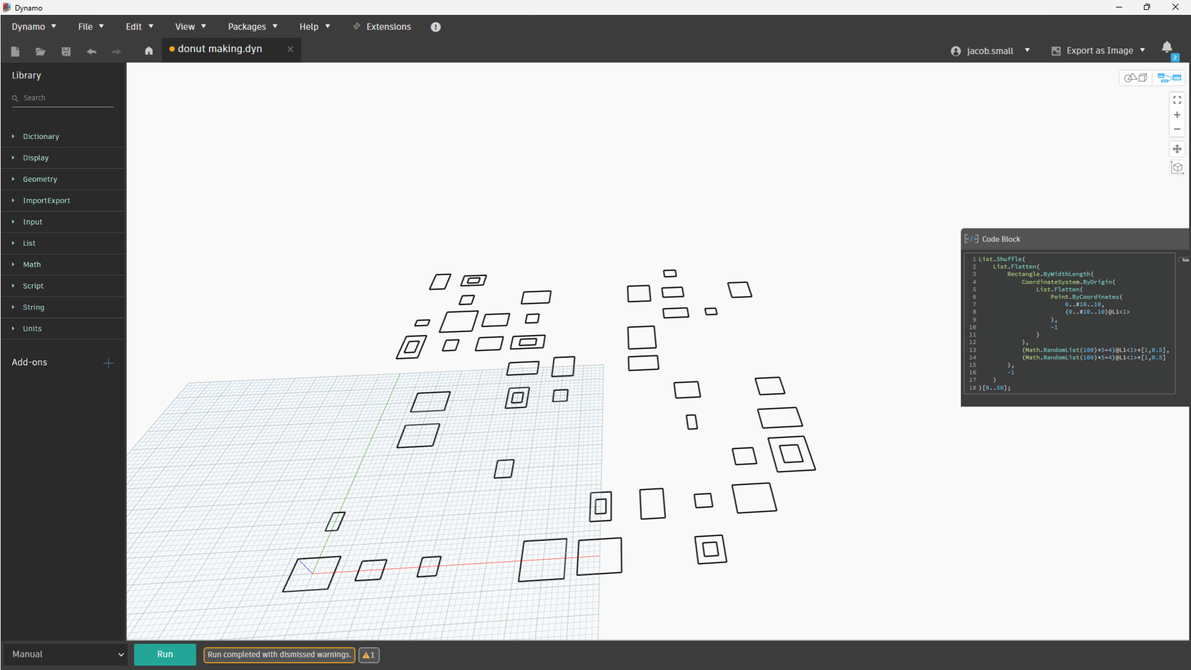1191x670 pixels.
Task: Click the Save icon in toolbar
Action: pyautogui.click(x=66, y=51)
